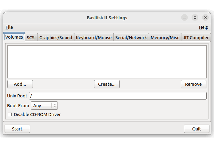Go to the Keyboard/Mouse tab
Image resolution: width=214 pixels, height=147 pixels.
(94, 38)
